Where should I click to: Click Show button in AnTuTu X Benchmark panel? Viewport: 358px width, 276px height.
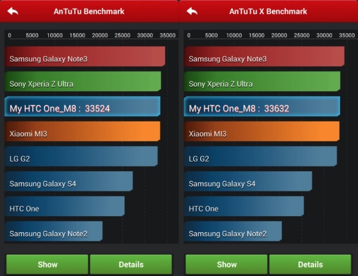click(227, 264)
